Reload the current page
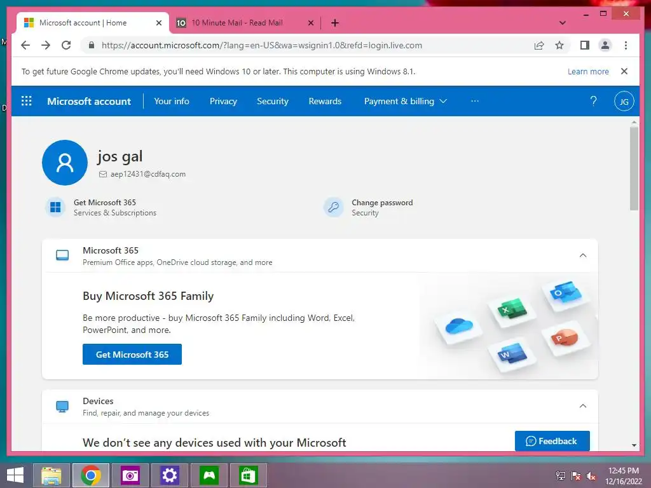This screenshot has width=651, height=488. (x=66, y=45)
